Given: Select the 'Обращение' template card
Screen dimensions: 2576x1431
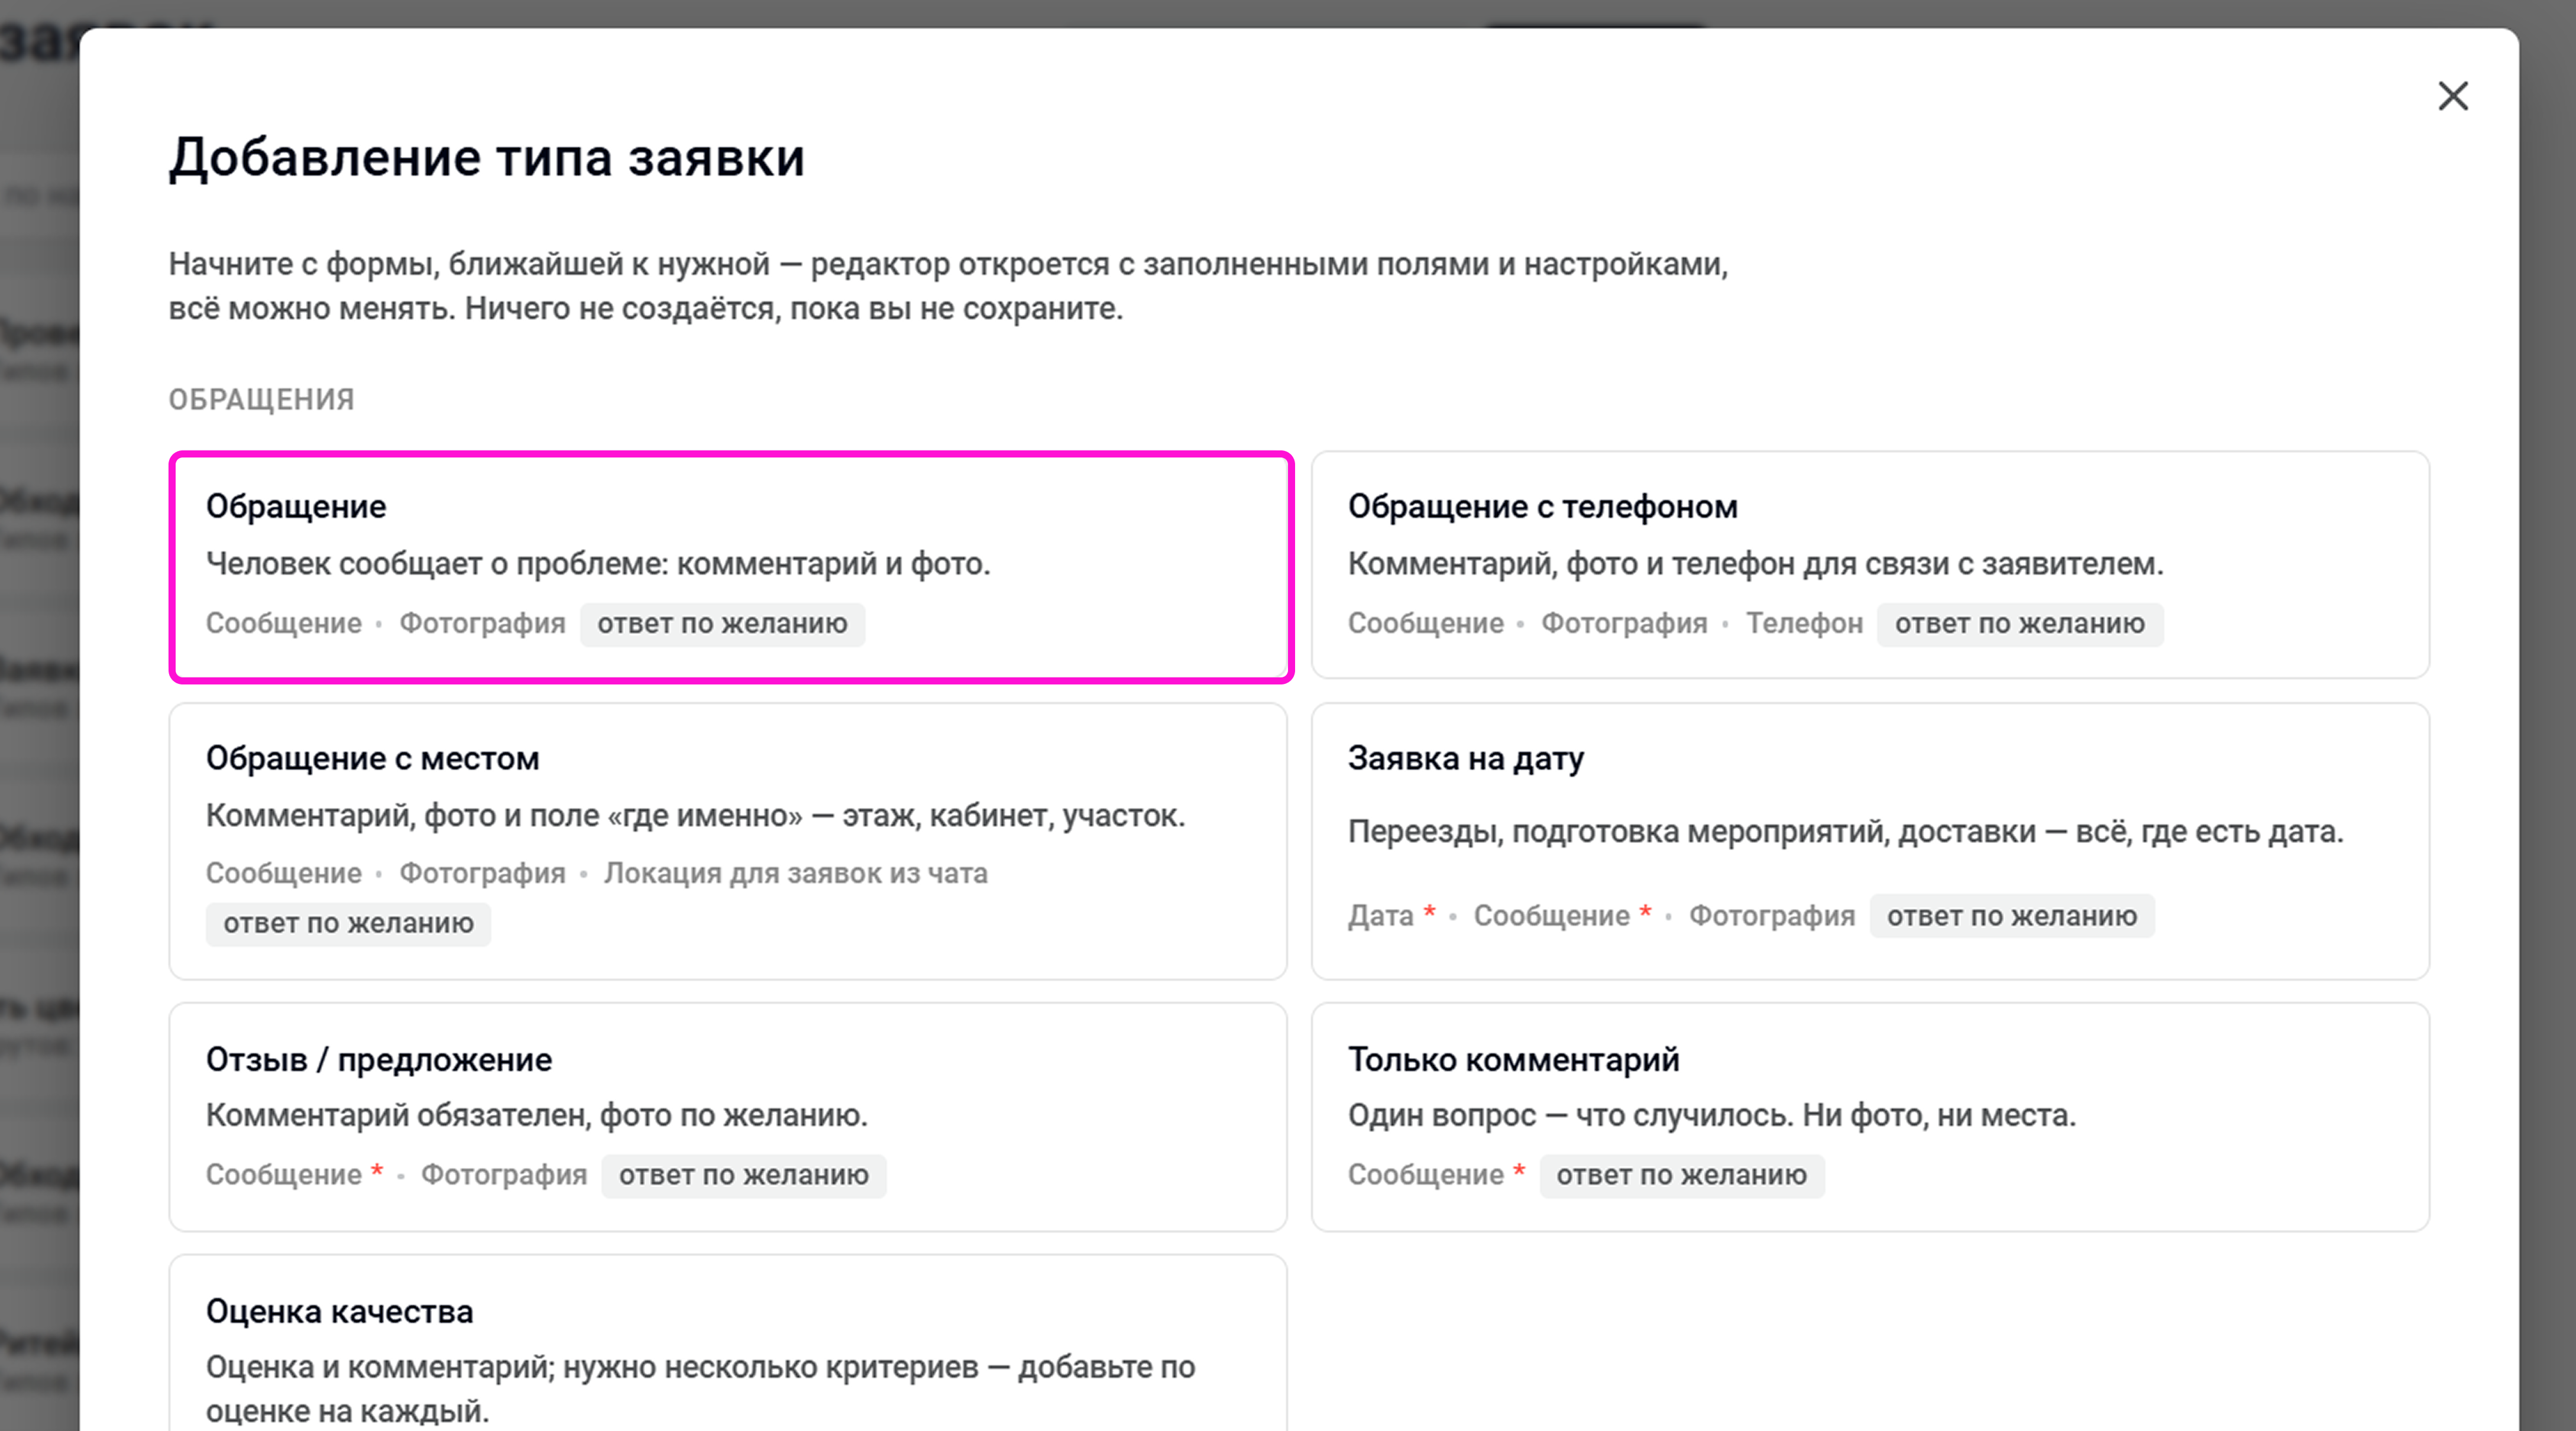Looking at the screenshot, I should 731,567.
